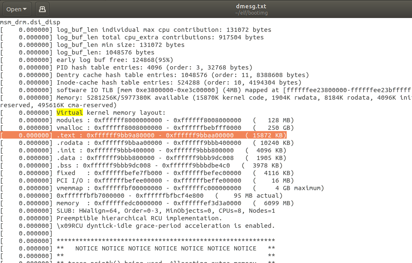Click the .rodata memory line
412x263 pixels.
click(x=126, y=142)
